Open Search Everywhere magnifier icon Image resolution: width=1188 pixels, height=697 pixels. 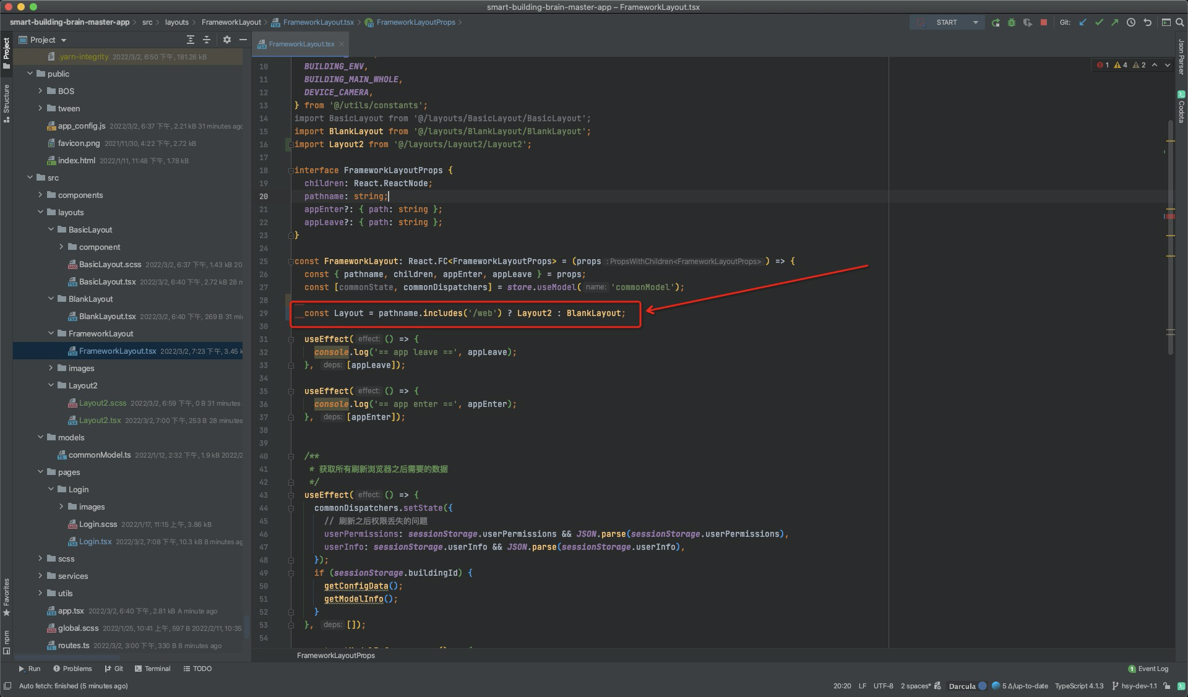pyautogui.click(x=1179, y=22)
